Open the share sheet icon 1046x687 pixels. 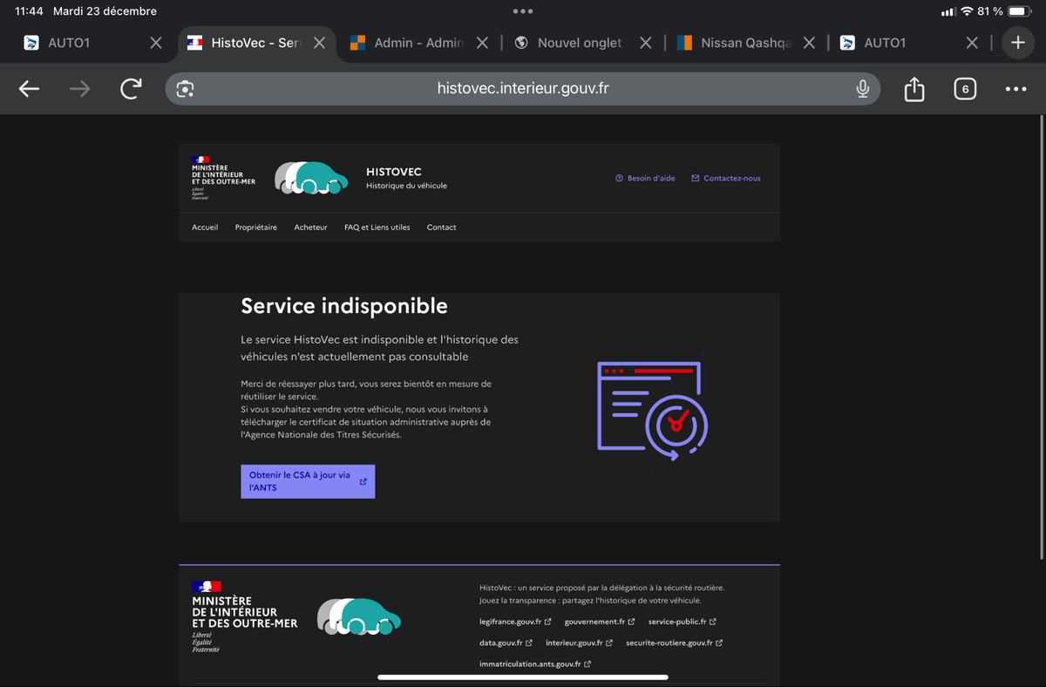(x=914, y=89)
